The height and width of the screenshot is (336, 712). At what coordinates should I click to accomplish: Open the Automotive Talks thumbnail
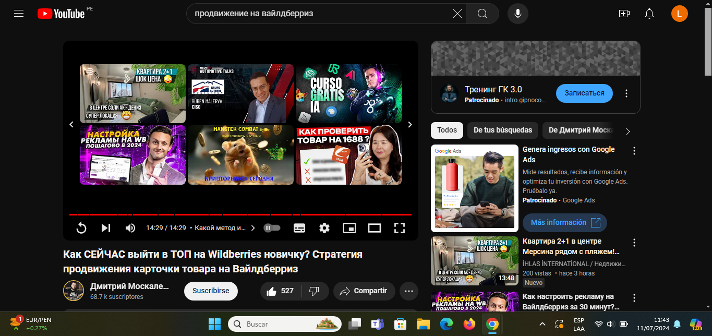(x=240, y=93)
